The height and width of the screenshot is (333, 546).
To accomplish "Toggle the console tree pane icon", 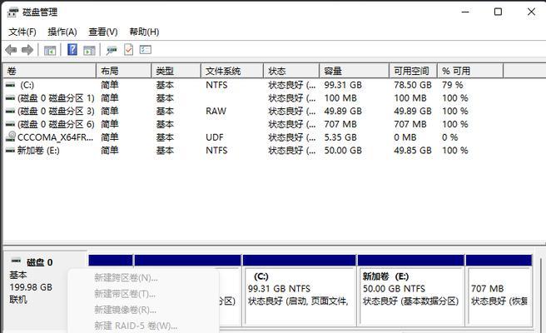I will pos(50,50).
